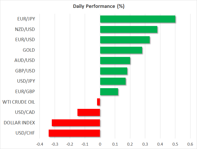Viewport: 197px width, 149px height.
Task: Click the EUR/JPY axis label
Action: click(x=26, y=19)
